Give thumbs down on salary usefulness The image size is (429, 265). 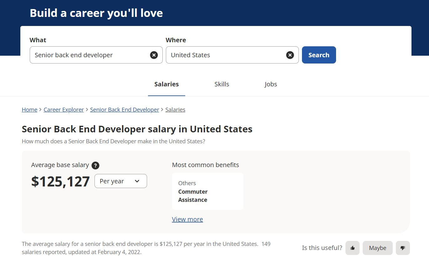pos(403,248)
